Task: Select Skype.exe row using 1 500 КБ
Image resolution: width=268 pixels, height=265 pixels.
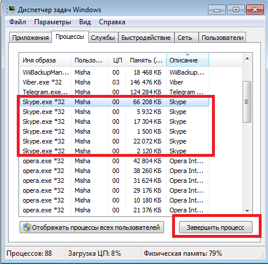Action: (x=114, y=131)
